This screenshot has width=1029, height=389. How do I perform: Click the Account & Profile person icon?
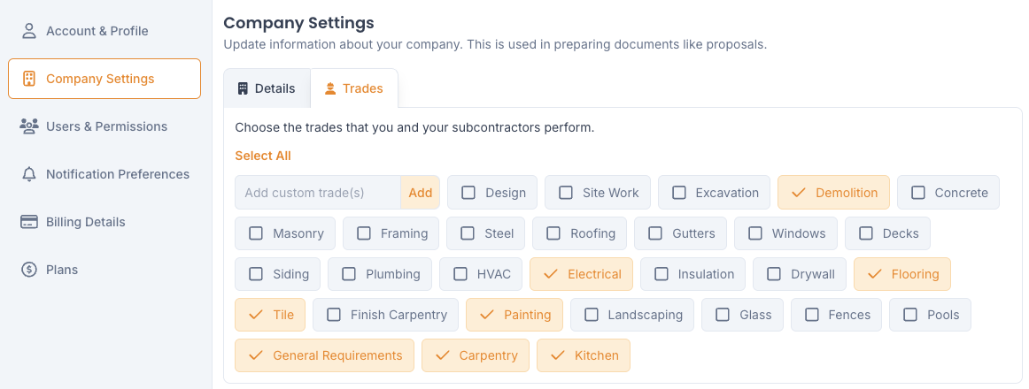tap(29, 31)
